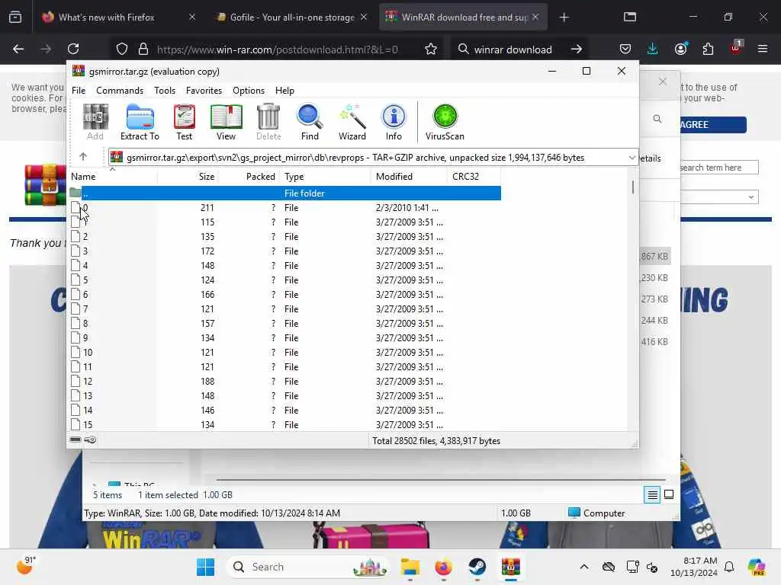The width and height of the screenshot is (781, 585).
Task: Save to Pocket icon
Action: pyautogui.click(x=625, y=49)
